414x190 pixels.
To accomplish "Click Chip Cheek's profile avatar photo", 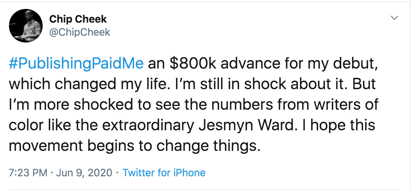I will click(x=26, y=26).
